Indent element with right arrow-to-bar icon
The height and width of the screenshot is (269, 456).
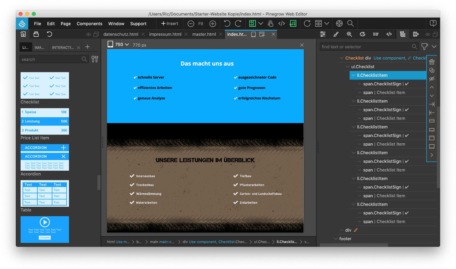point(432,104)
